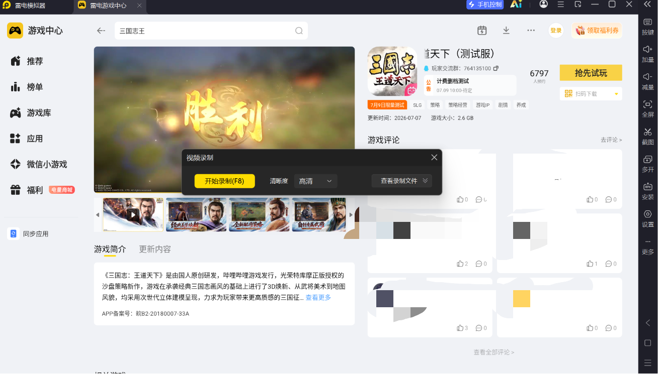This screenshot has width=658, height=374.
Task: Switch to the 更新内容 tab
Action: [x=155, y=249]
